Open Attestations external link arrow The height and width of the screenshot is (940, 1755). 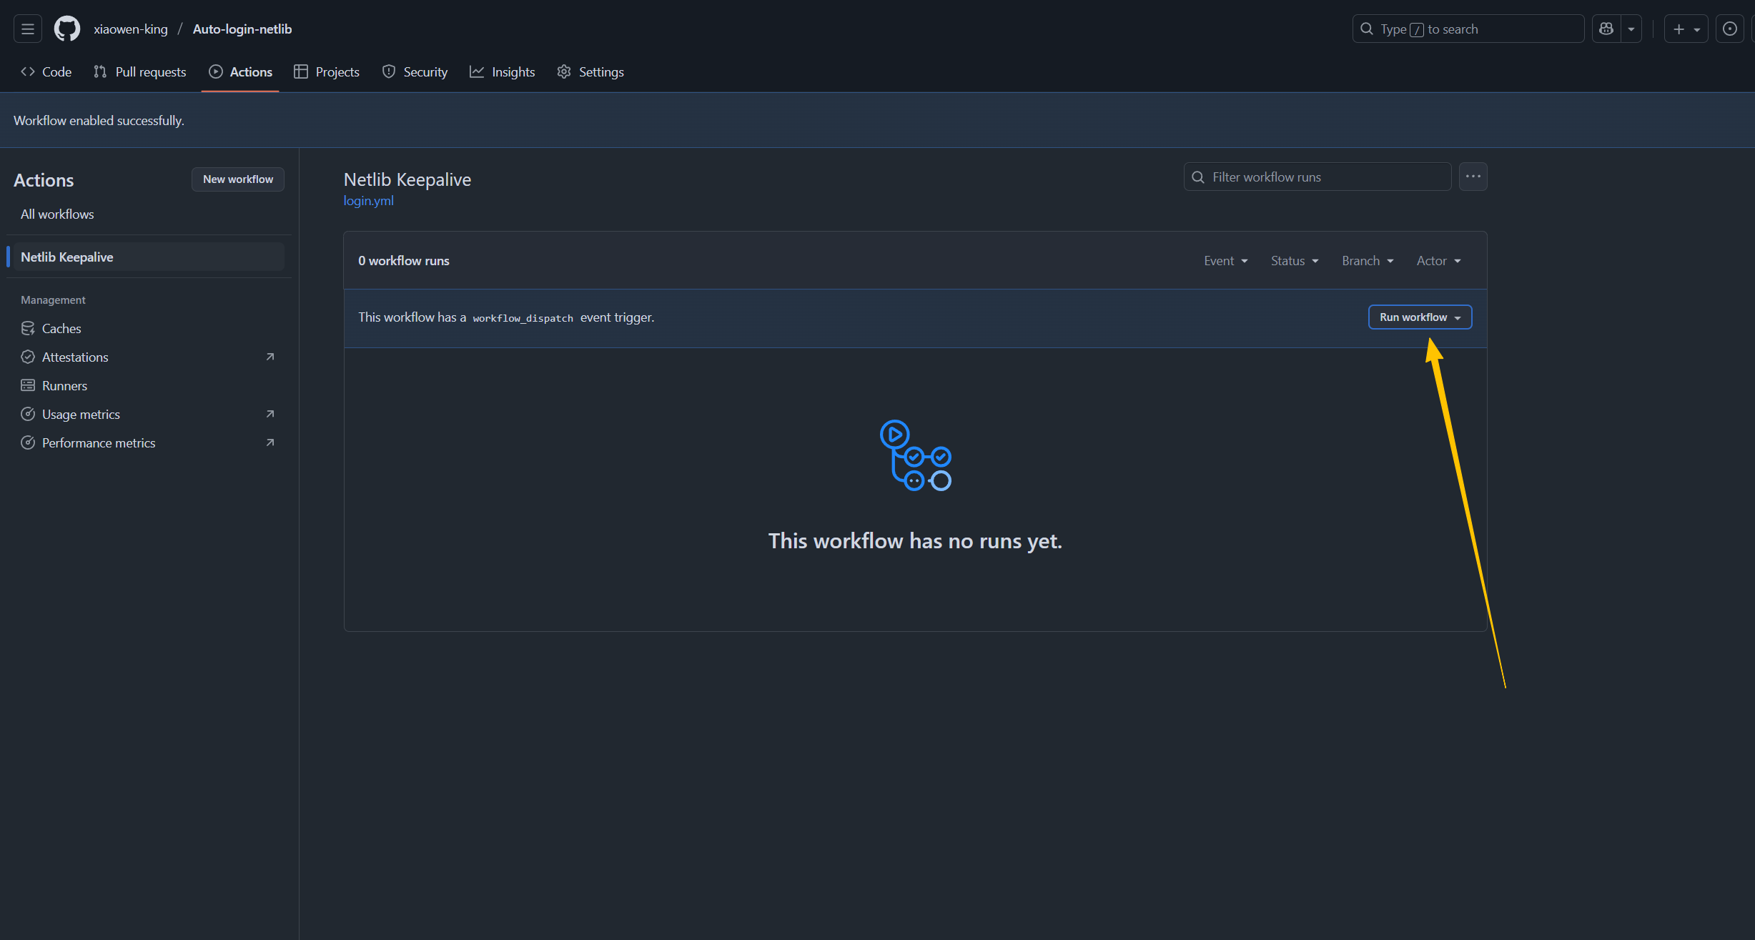tap(270, 357)
